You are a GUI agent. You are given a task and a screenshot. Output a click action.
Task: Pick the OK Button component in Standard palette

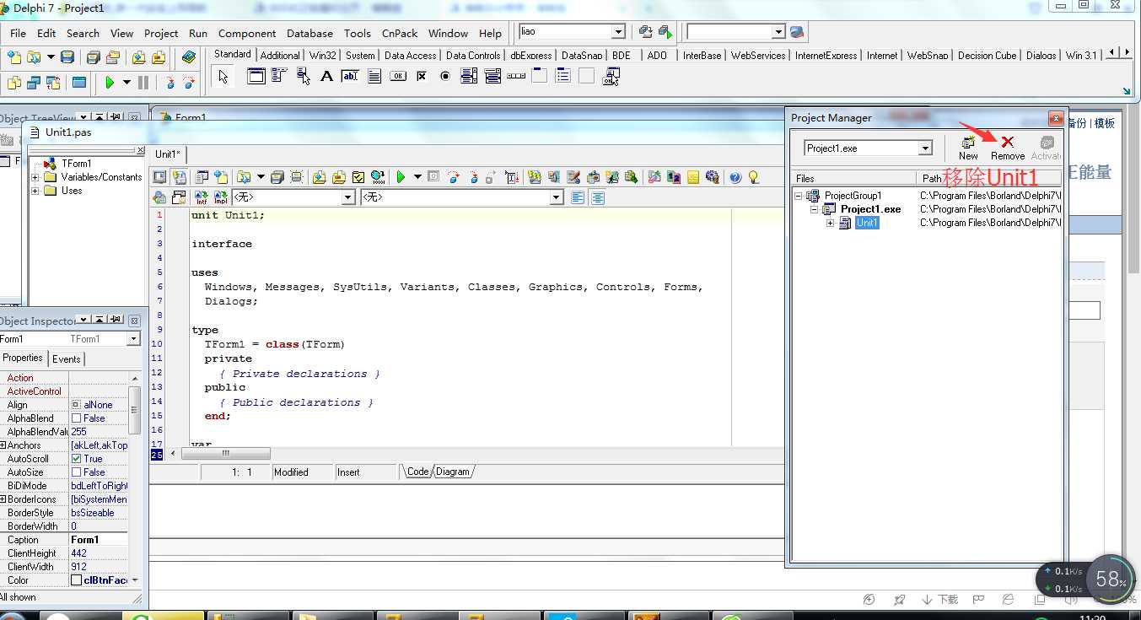(x=398, y=77)
